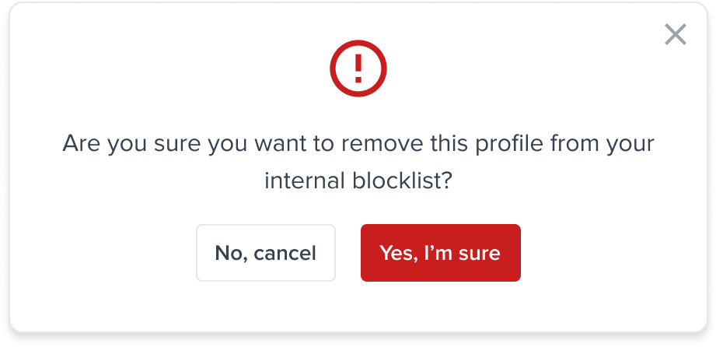Click the exclamation mark inside the red circle
The width and height of the screenshot is (716, 347).
pos(358,70)
